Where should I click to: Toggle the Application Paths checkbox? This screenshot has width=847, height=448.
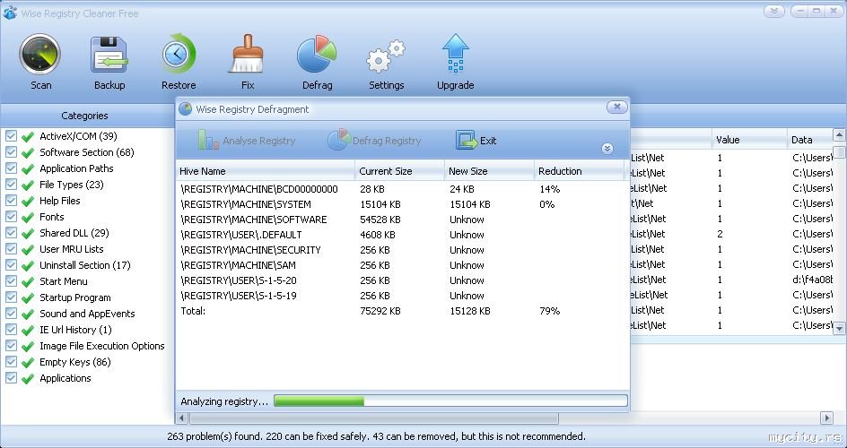[11, 168]
